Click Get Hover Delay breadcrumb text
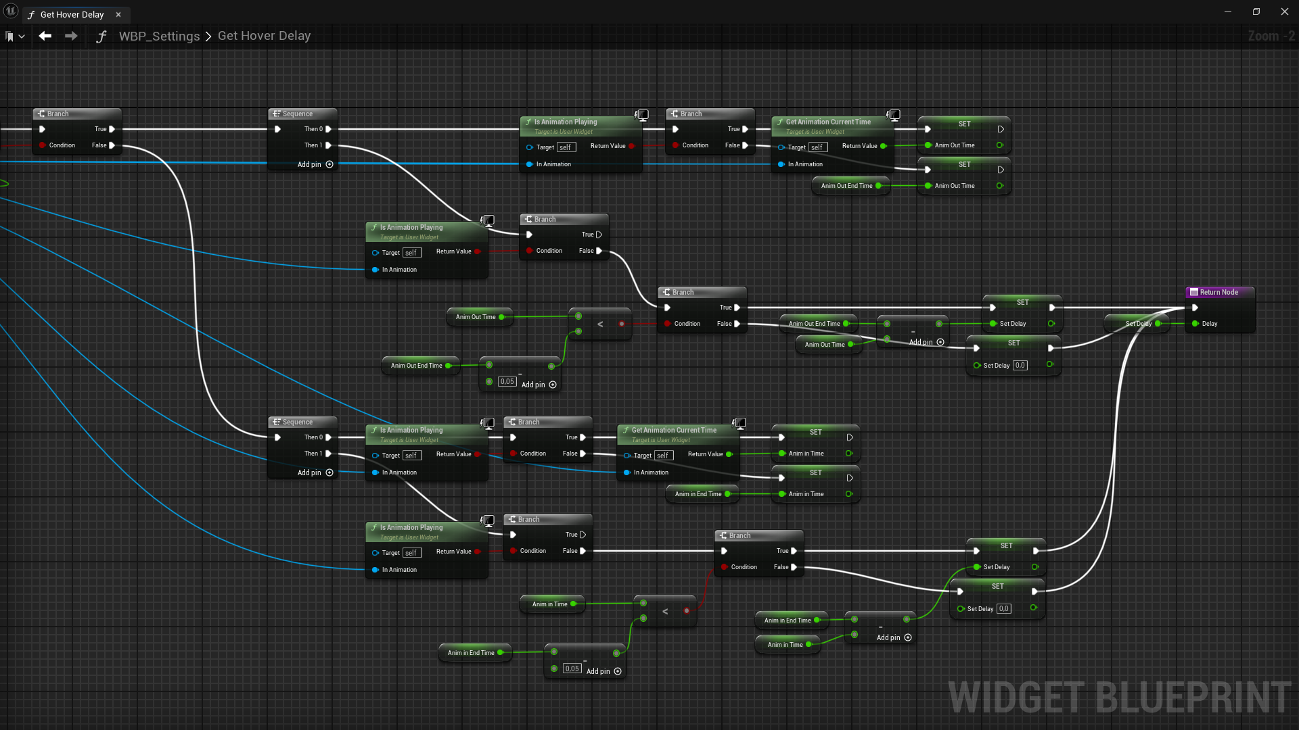 point(264,36)
